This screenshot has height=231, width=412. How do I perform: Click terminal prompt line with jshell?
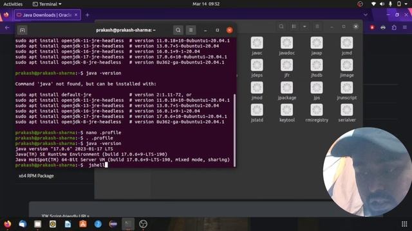coord(62,165)
